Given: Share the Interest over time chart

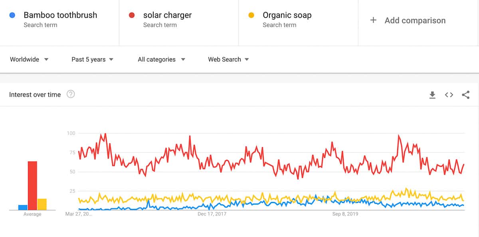Looking at the screenshot, I should (465, 95).
